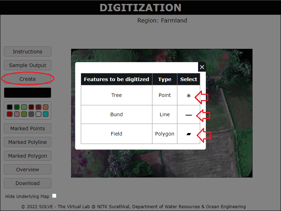The image size is (281, 211).
Task: Pick the teal color swatch
Action: pyautogui.click(x=45, y=114)
